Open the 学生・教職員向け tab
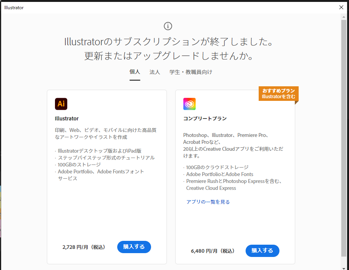349x270 pixels. (x=191, y=72)
